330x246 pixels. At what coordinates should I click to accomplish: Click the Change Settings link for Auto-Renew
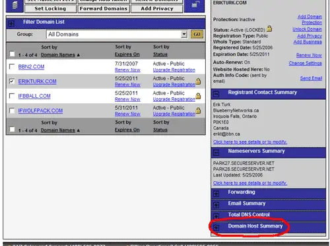point(306,63)
